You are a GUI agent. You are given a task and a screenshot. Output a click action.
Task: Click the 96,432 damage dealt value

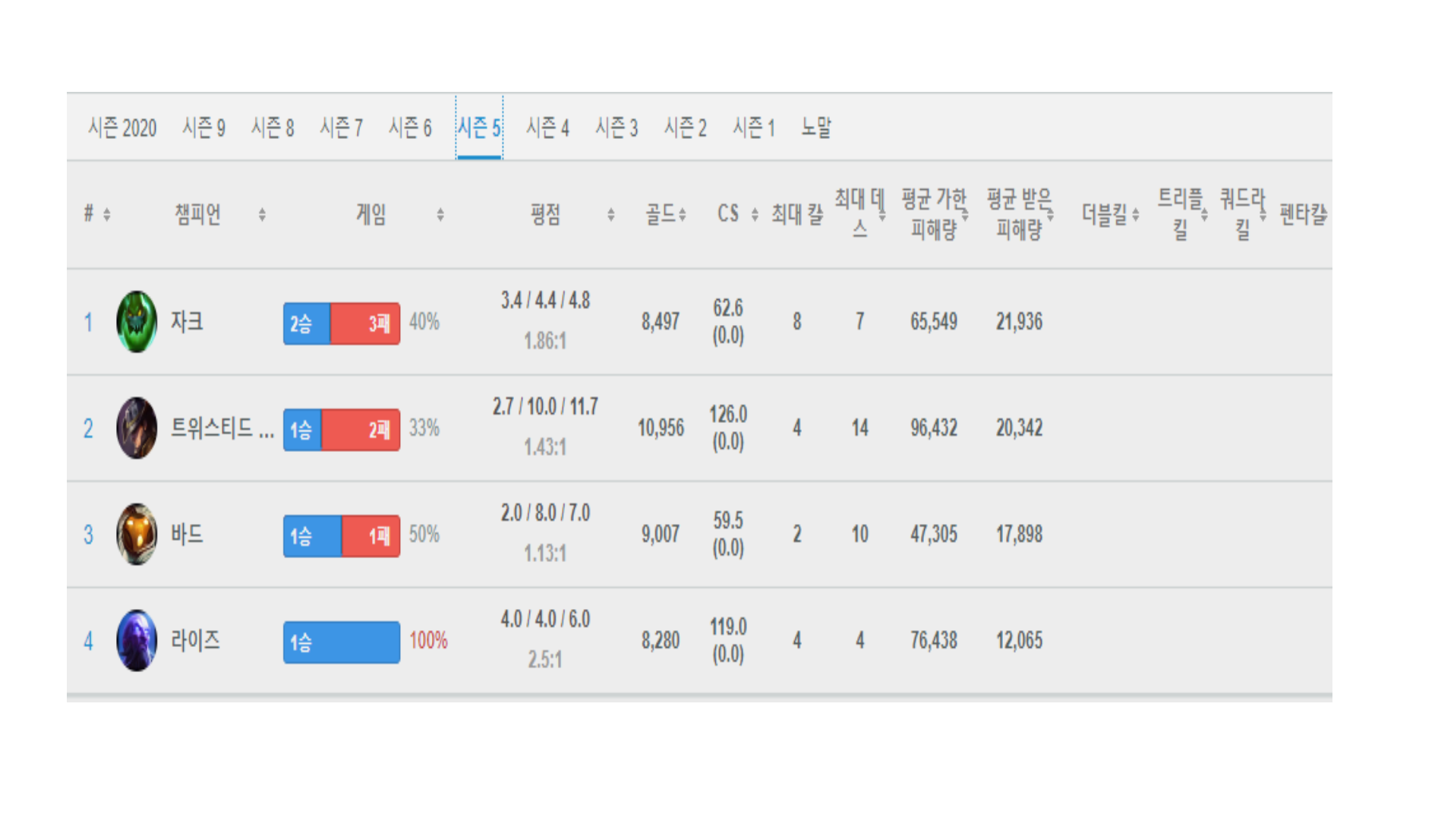coord(934,428)
